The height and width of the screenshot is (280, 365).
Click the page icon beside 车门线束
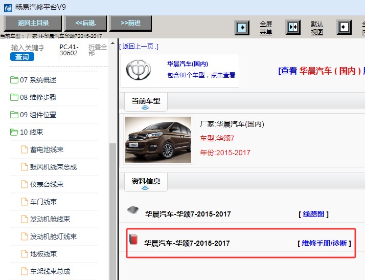coord(25,202)
